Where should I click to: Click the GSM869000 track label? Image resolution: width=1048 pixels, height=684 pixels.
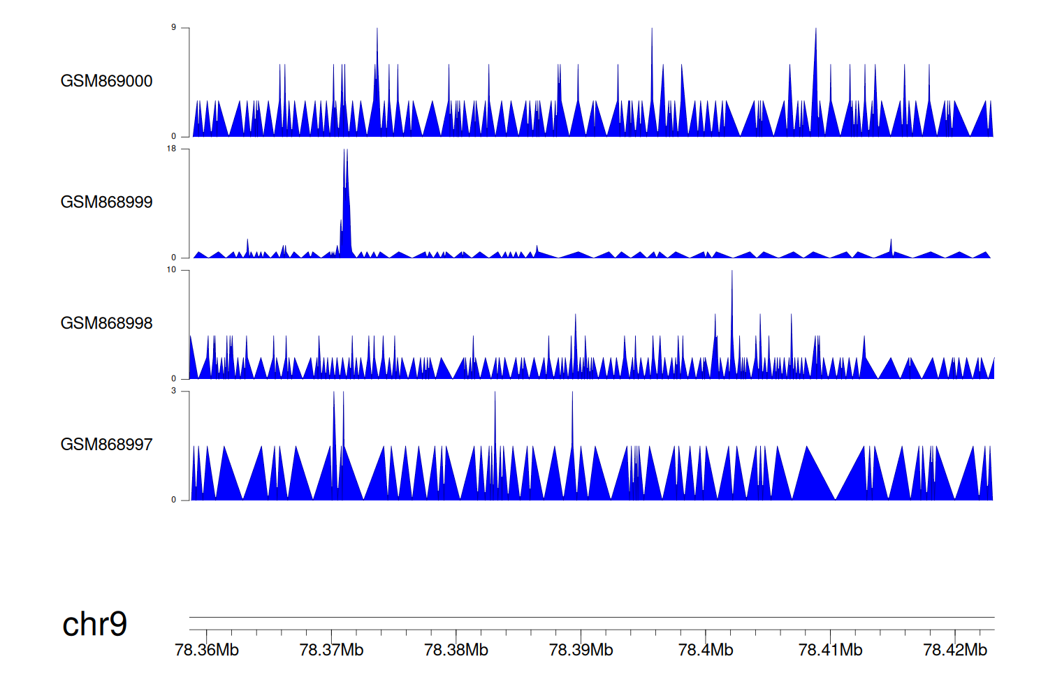click(x=106, y=81)
